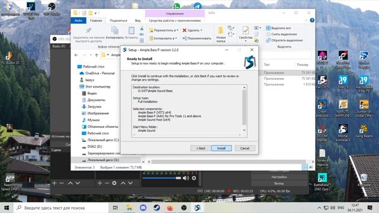Expand the Удалить dropdown arrow
Screen dimensions: 379x213
point(201,30)
